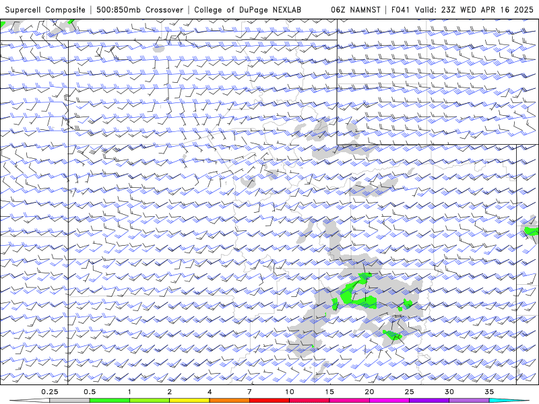Click the pink colorbar segment between 15 and 20

pyautogui.click(x=349, y=401)
